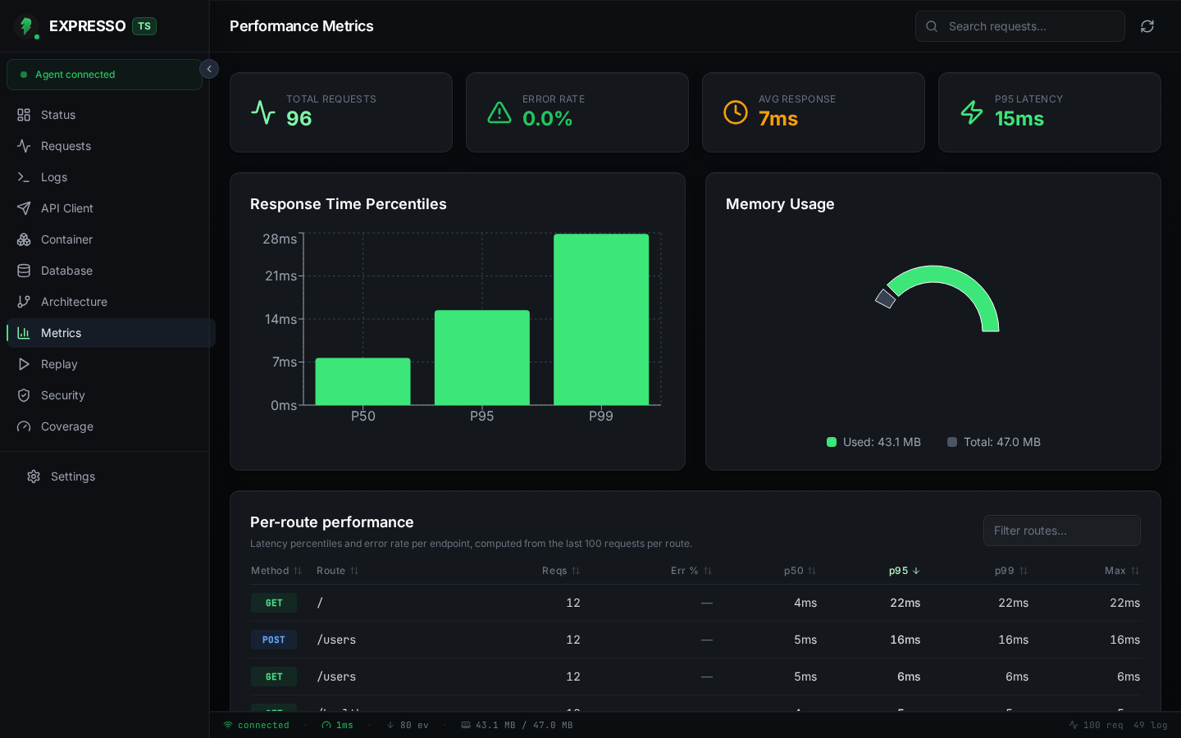Open Requests from the sidebar
The width and height of the screenshot is (1181, 738).
tap(111, 146)
